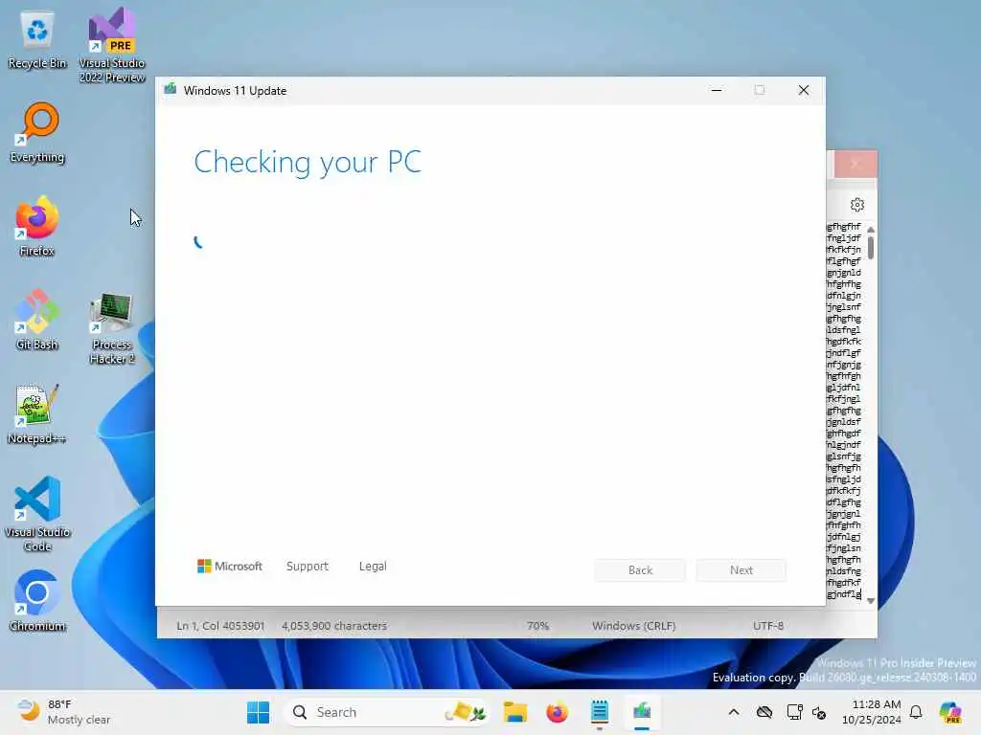Click the taskbar Search box
The image size is (981, 735).
[388, 712]
